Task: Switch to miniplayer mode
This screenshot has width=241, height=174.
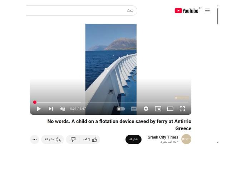Action: pos(158,109)
